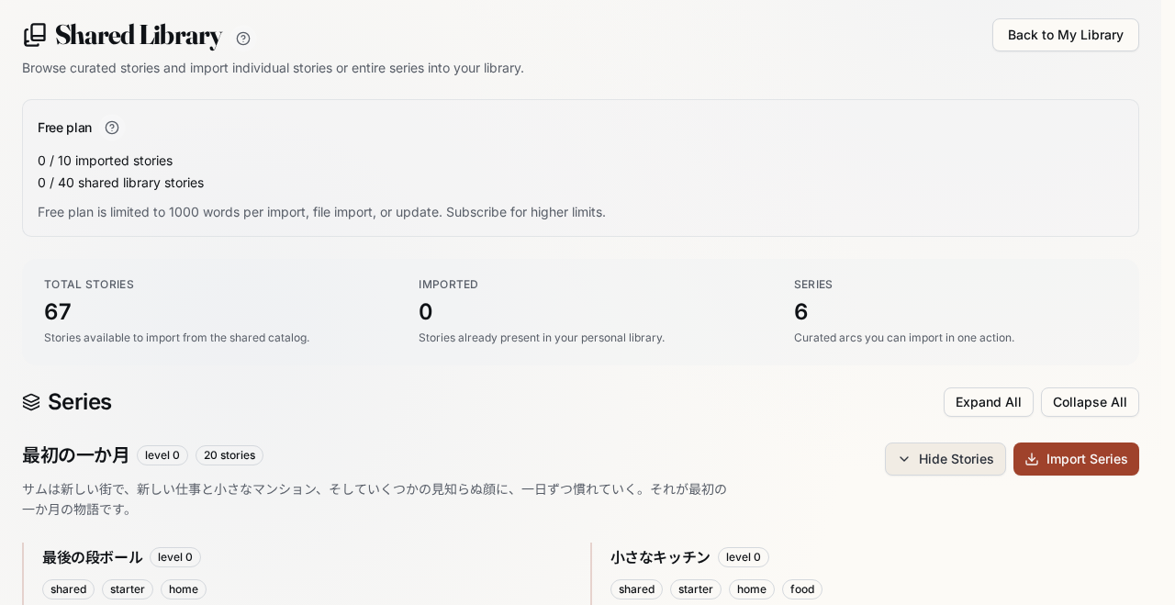Click the Shared Library page title
This screenshot has height=605, width=1175.
[139, 35]
